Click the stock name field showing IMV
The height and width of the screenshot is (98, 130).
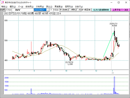(x=23, y=10)
